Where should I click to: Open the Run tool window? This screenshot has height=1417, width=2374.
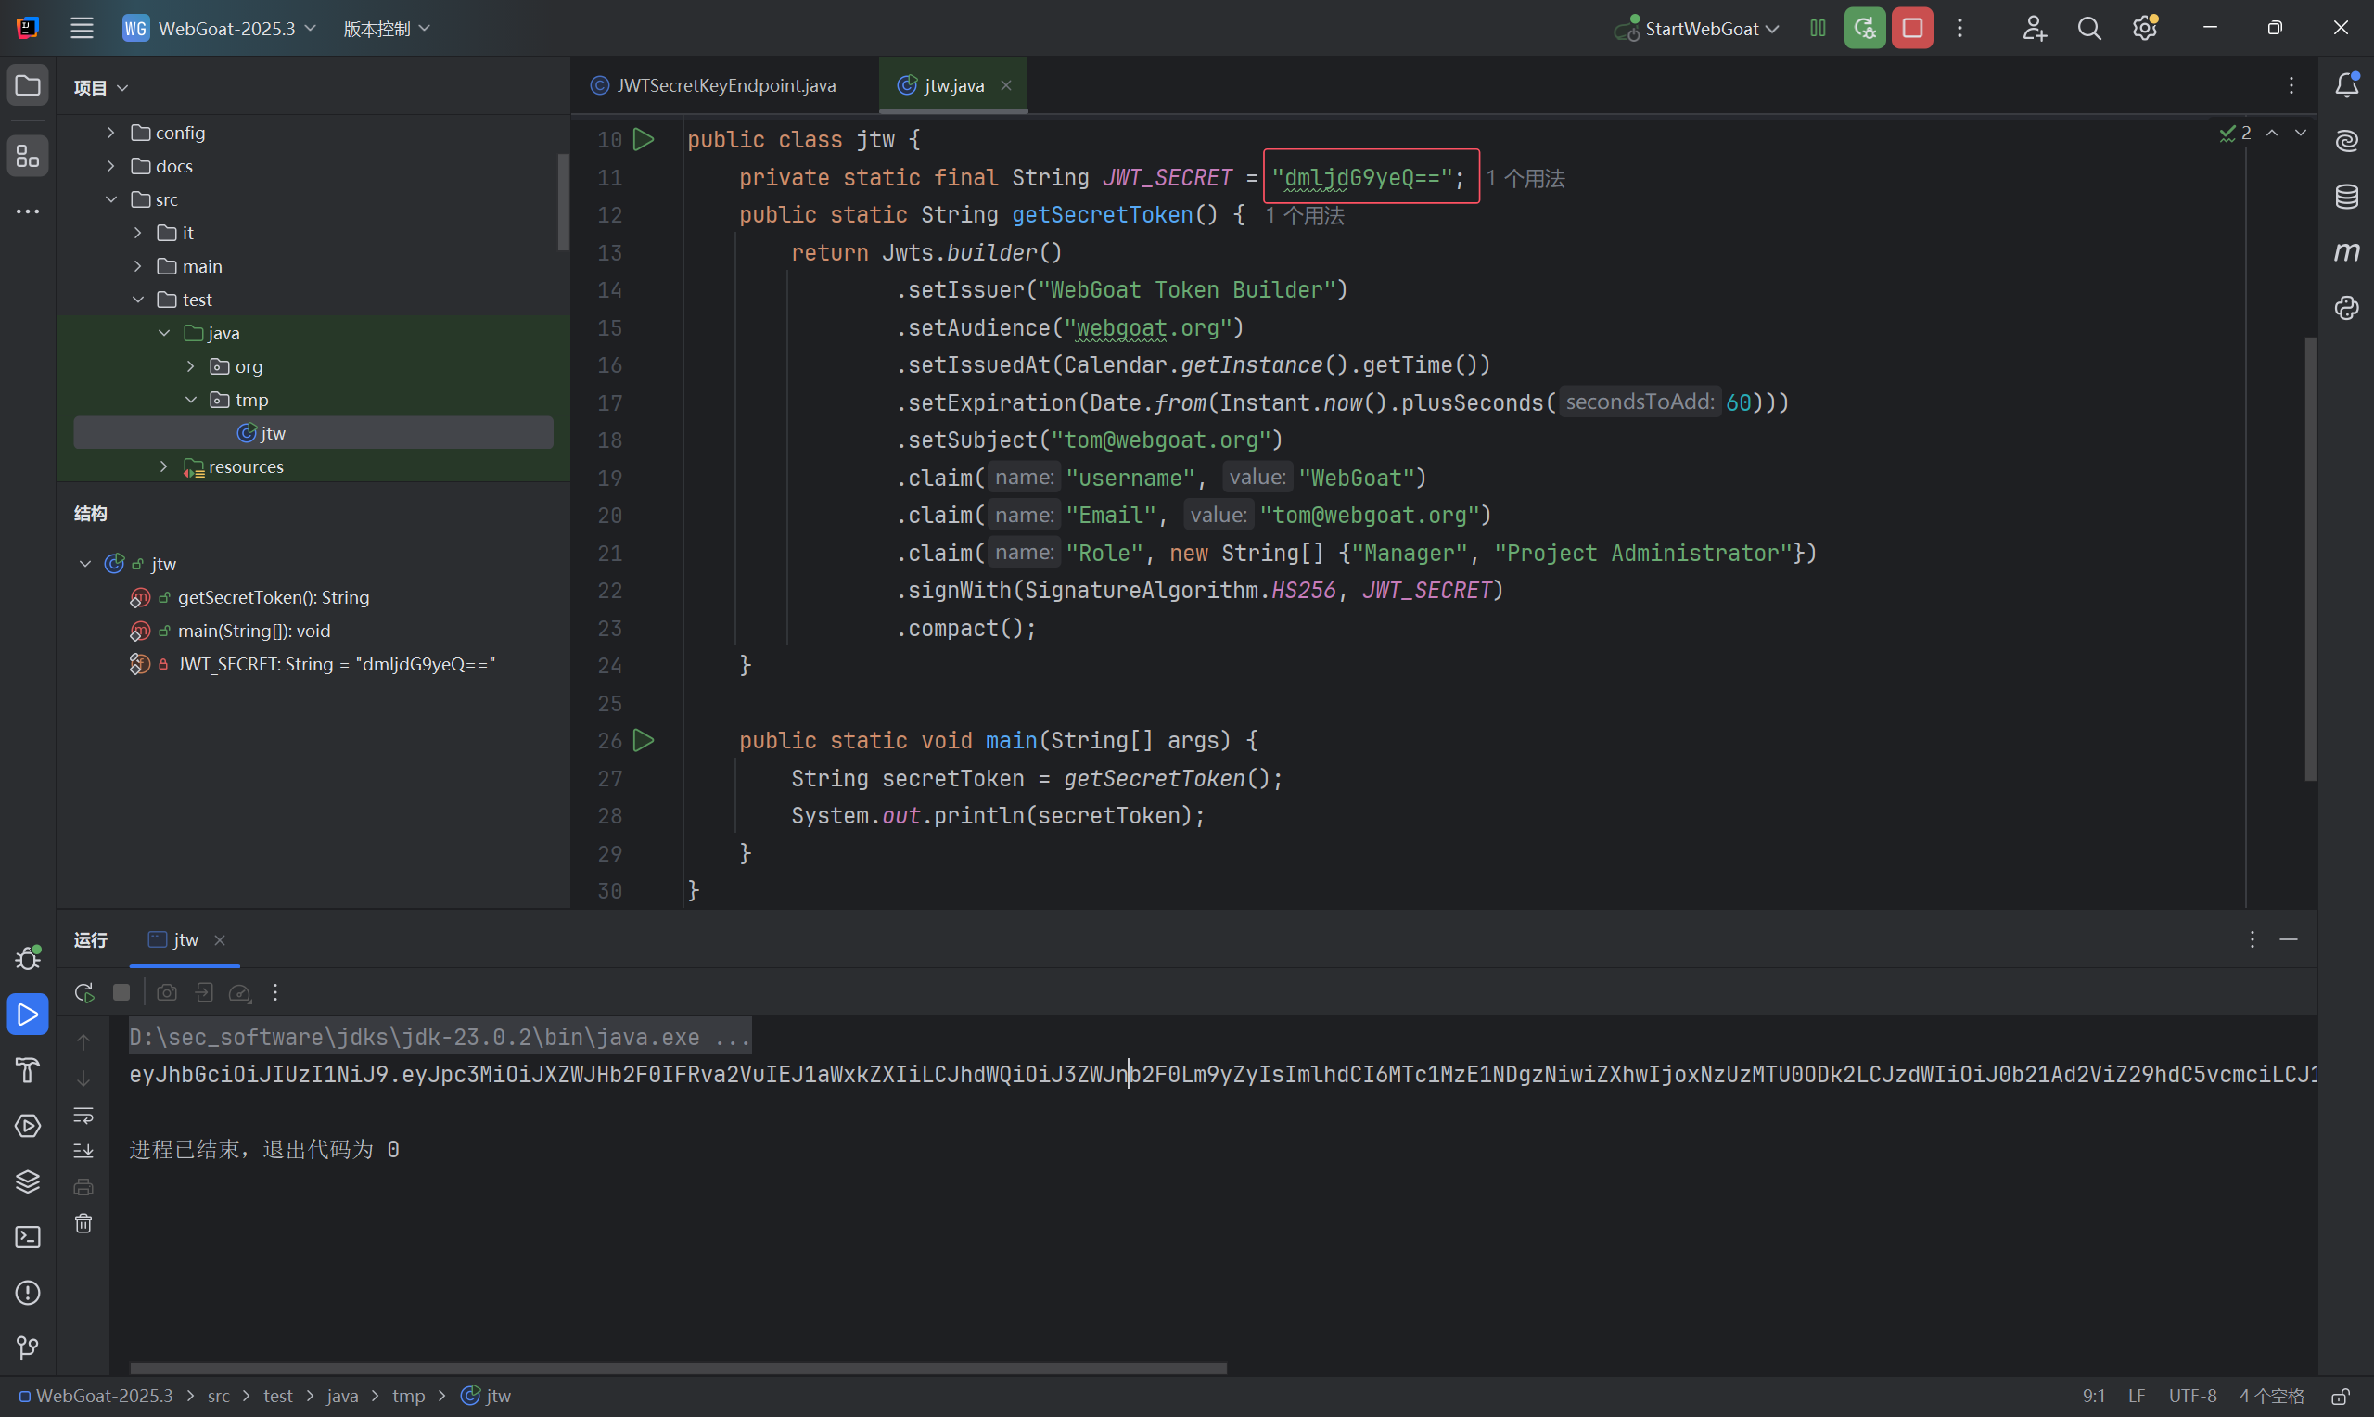(x=28, y=1014)
